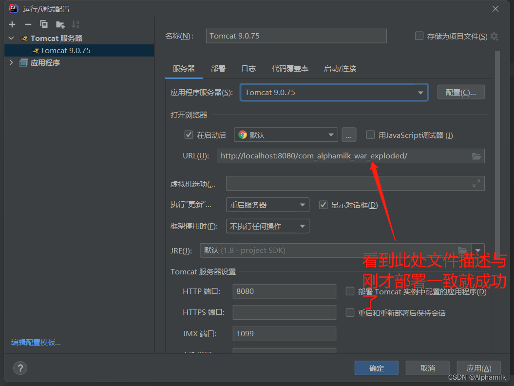Image resolution: width=514 pixels, height=386 pixels.
Task: Click the name input field
Action: tap(296, 36)
